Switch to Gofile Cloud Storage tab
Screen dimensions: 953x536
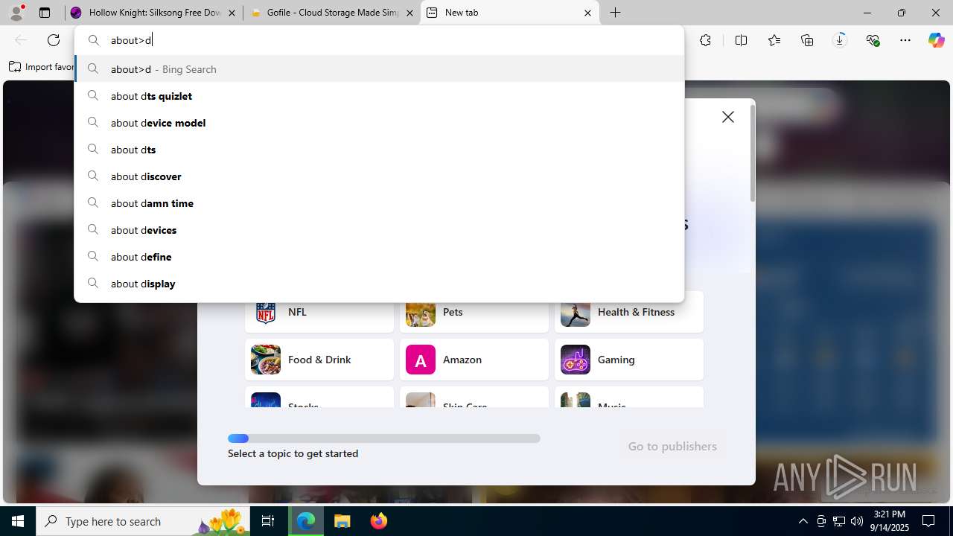[332, 13]
